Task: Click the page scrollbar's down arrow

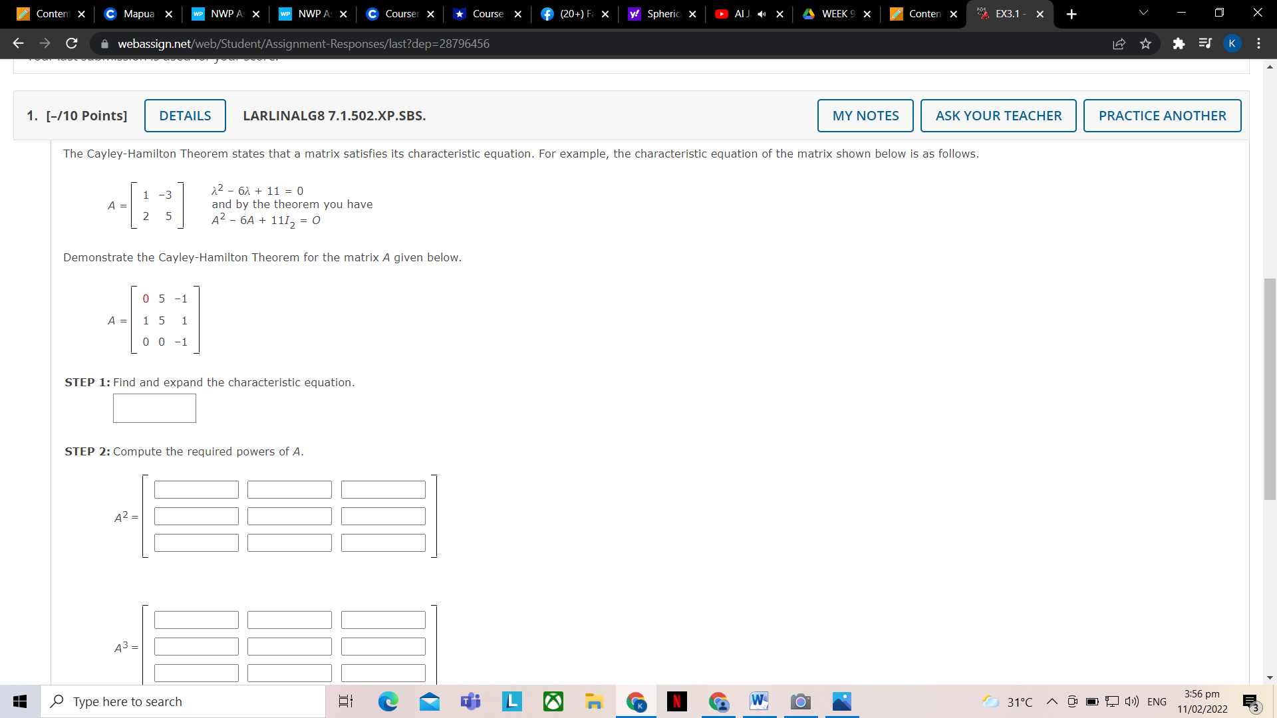Action: (x=1270, y=677)
